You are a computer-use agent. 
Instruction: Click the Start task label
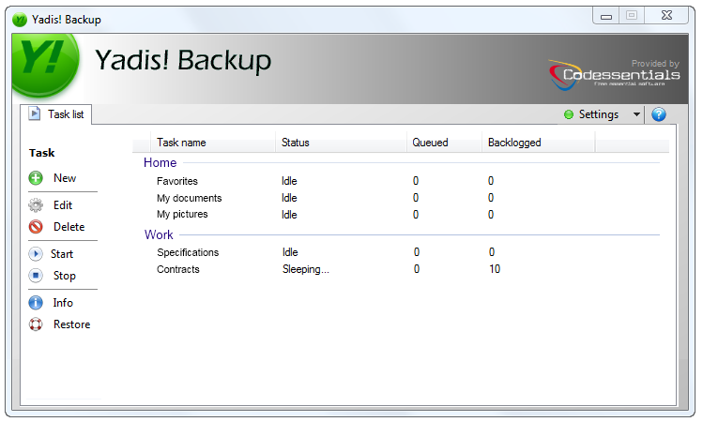[x=62, y=254]
